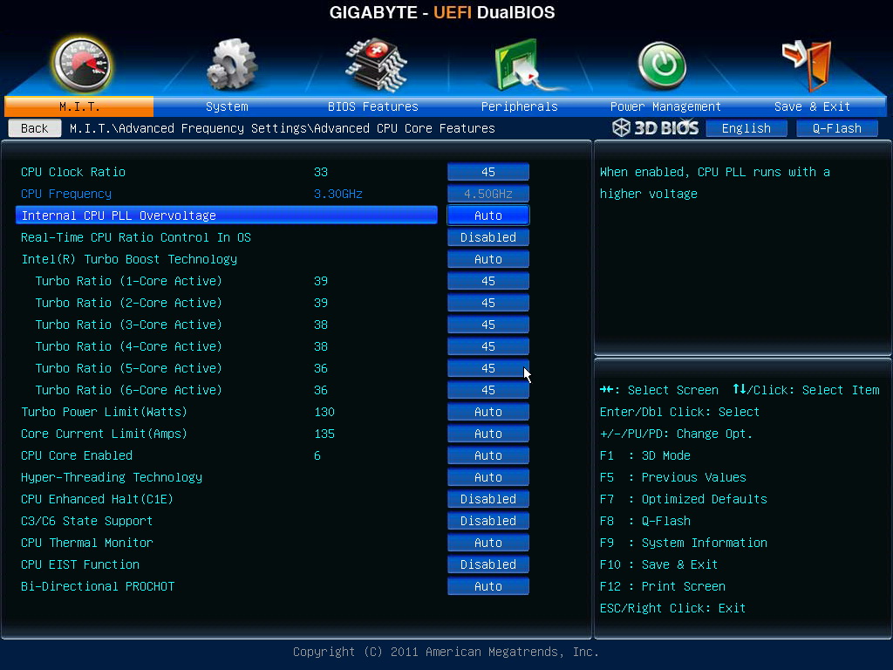This screenshot has height=670, width=893.
Task: Click the F7 Optimized Defaults help line
Action: (684, 499)
